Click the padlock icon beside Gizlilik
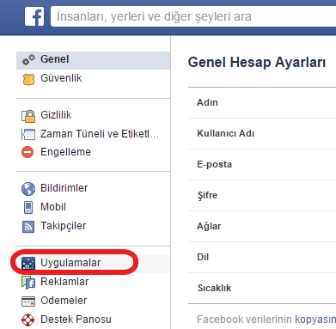The height and width of the screenshot is (329, 336). pyautogui.click(x=28, y=116)
